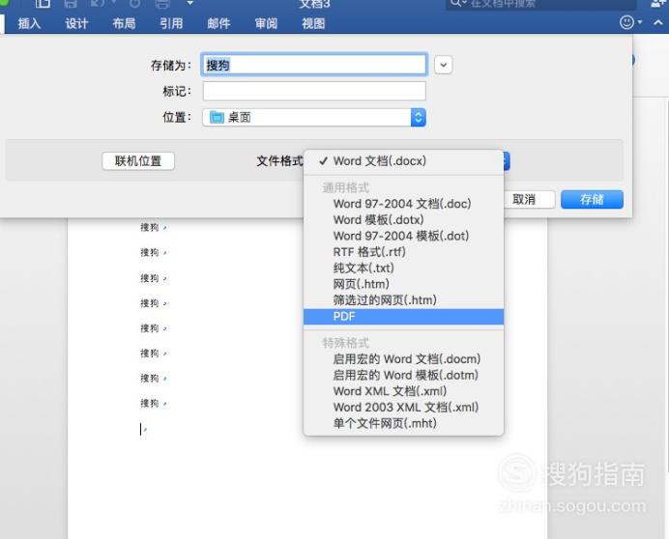Click the blue 存储 save button
Viewport: 669px width, 539px height.
592,199
